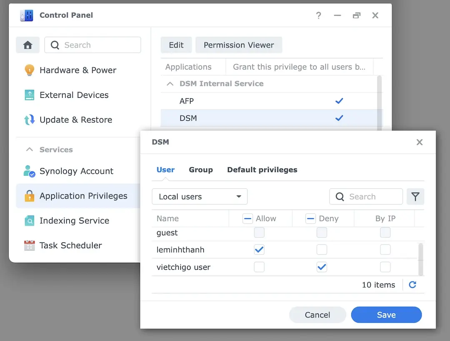Open the Local users dropdown
This screenshot has width=450, height=341.
tap(200, 197)
